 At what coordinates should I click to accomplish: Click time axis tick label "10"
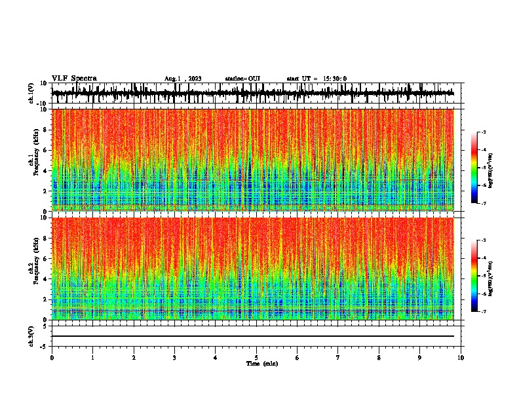[x=461, y=358]
